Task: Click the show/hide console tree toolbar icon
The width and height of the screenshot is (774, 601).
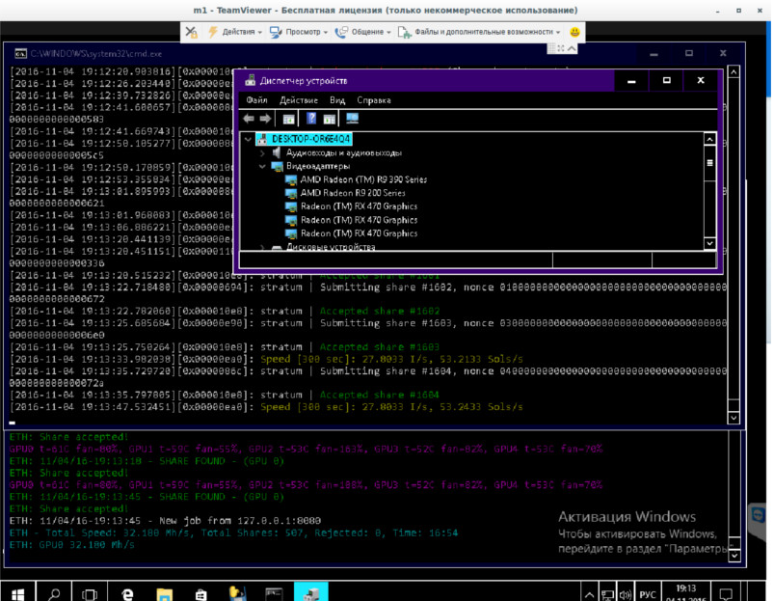Action: (288, 119)
